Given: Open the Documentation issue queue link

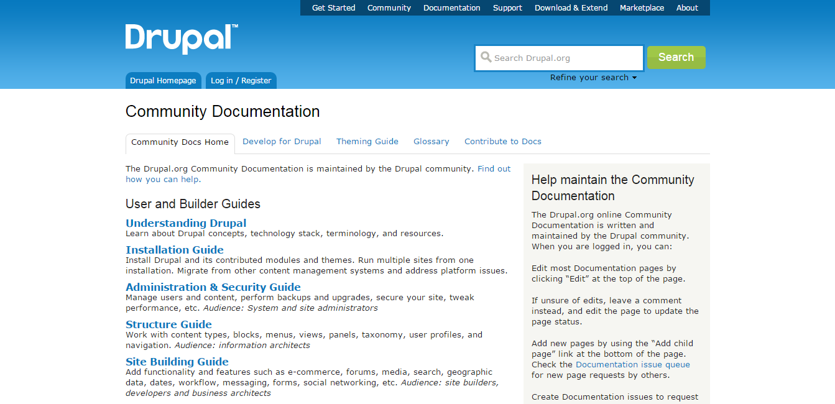Looking at the screenshot, I should (x=633, y=365).
